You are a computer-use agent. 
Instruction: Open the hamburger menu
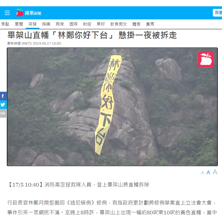[x=7, y=13]
